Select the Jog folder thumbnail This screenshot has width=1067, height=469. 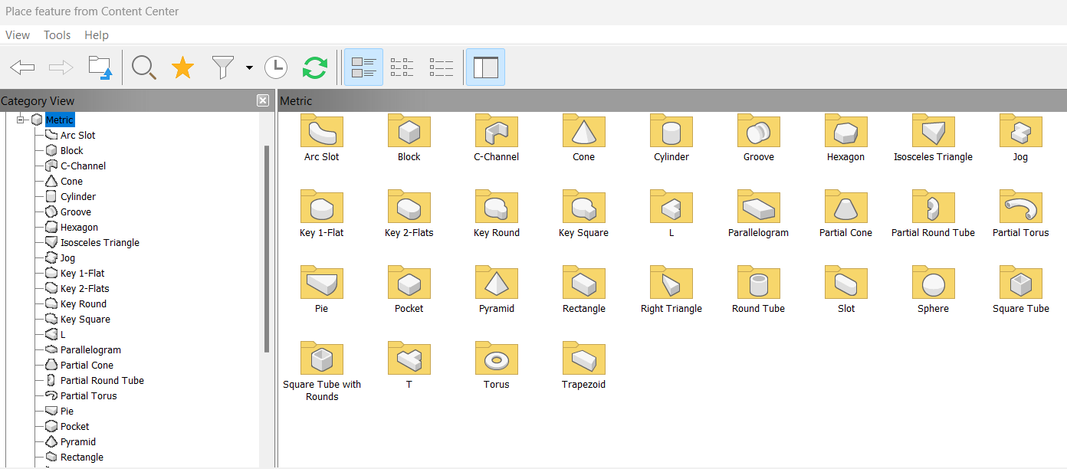1020,131
